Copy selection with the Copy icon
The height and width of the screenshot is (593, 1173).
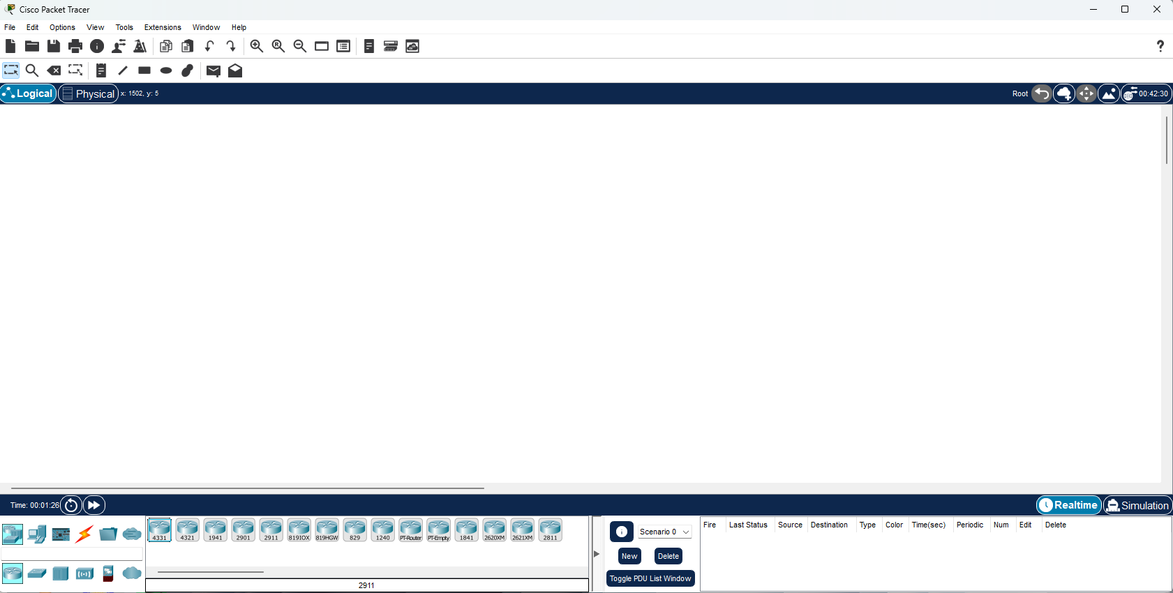[x=166, y=46]
